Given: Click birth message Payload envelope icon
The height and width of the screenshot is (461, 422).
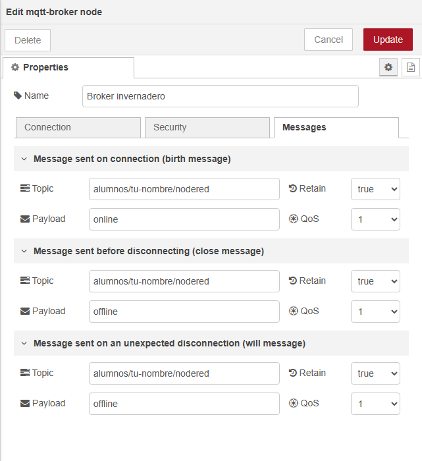Looking at the screenshot, I should pos(25,219).
